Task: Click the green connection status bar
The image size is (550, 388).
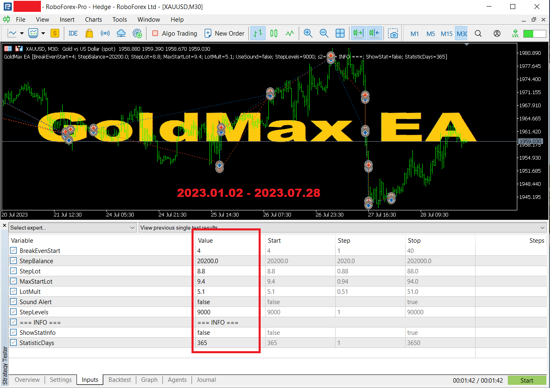Action: (x=534, y=34)
